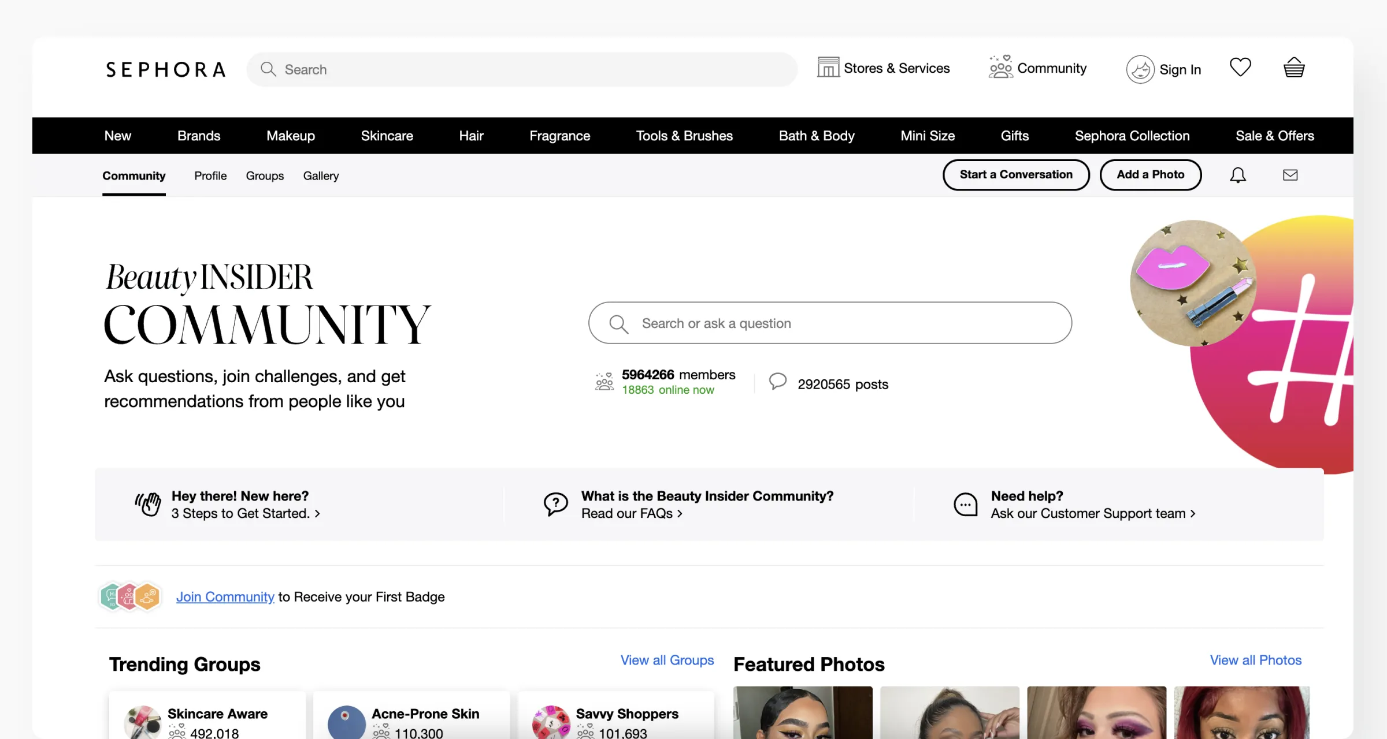This screenshot has height=739, width=1387.
Task: Focus the top Search field
Action: tap(522, 69)
